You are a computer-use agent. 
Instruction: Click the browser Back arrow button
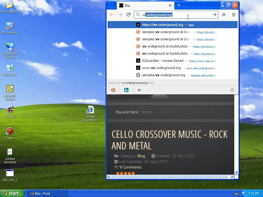(x=112, y=15)
